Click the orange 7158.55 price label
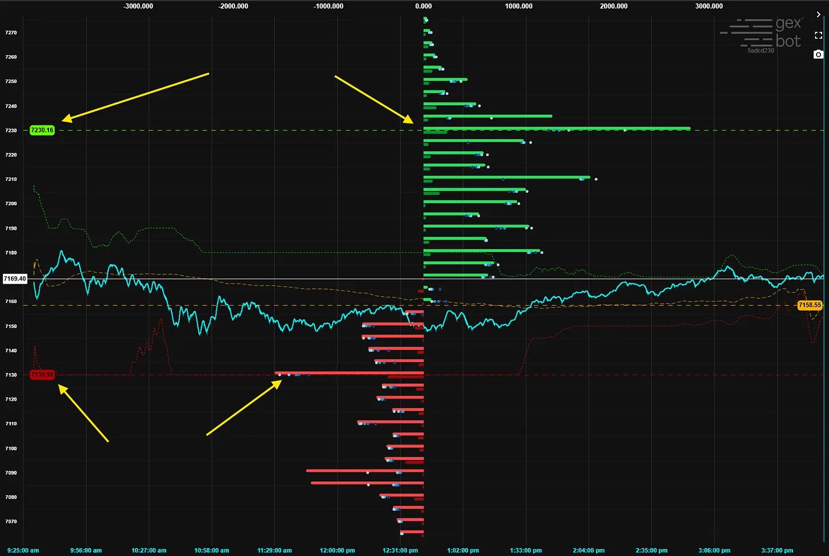Viewport: 829px width, 556px height. pos(810,305)
